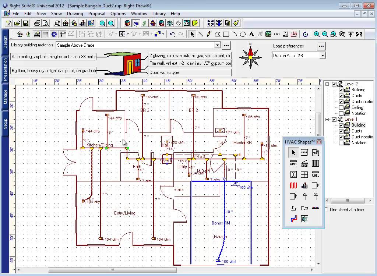This screenshot has width=377, height=276.
Task: Select the Wall shape in HVAC Shapes
Action: (315, 174)
